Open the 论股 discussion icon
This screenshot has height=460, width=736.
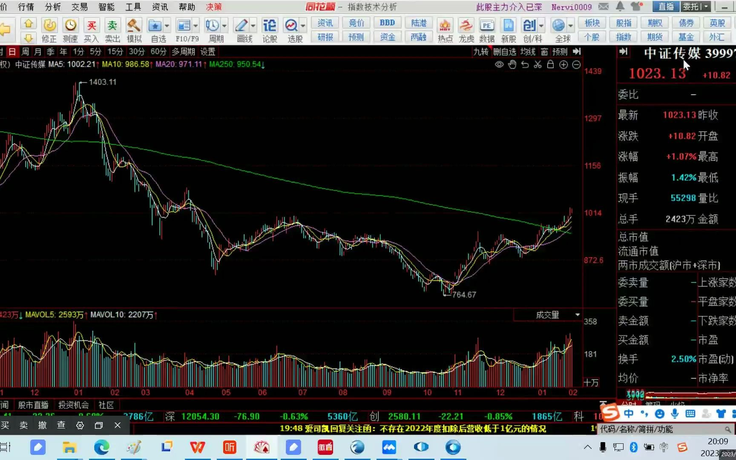point(270,26)
